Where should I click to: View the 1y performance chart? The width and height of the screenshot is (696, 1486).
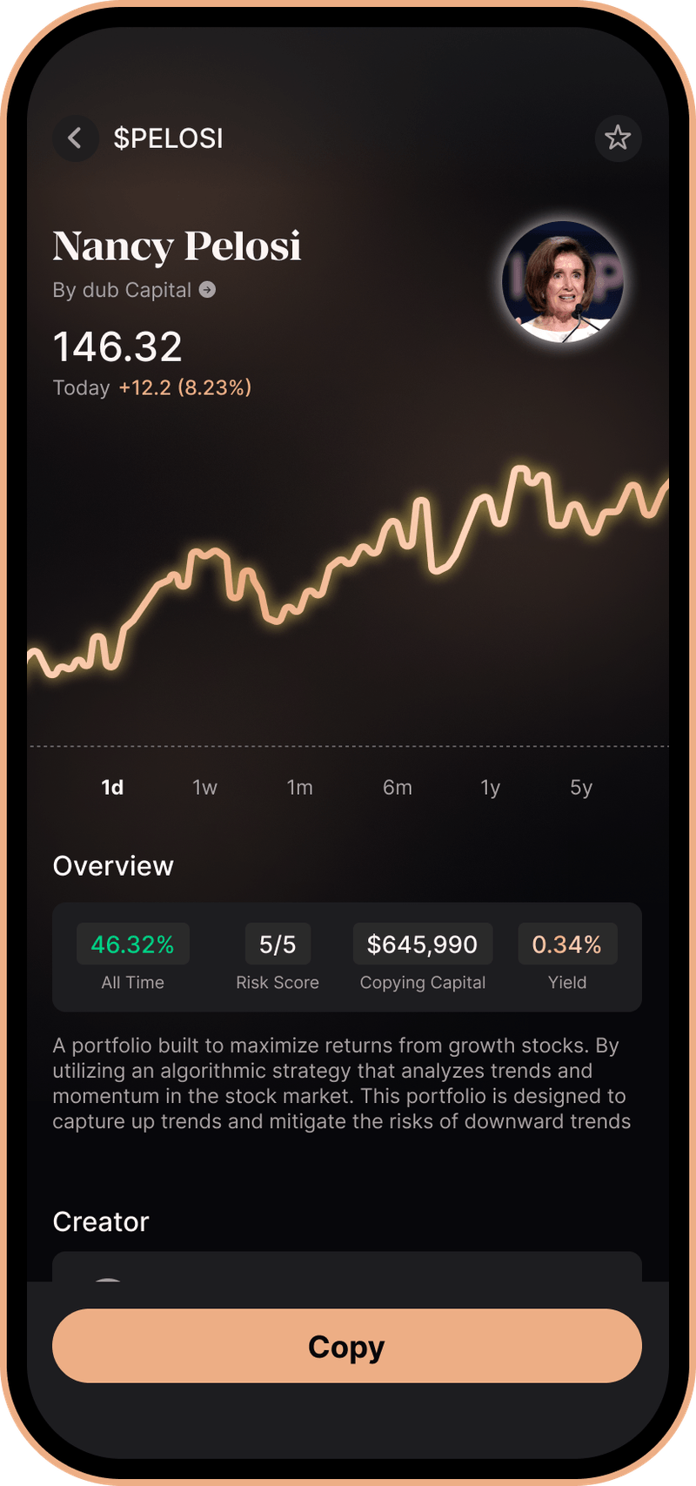490,786
